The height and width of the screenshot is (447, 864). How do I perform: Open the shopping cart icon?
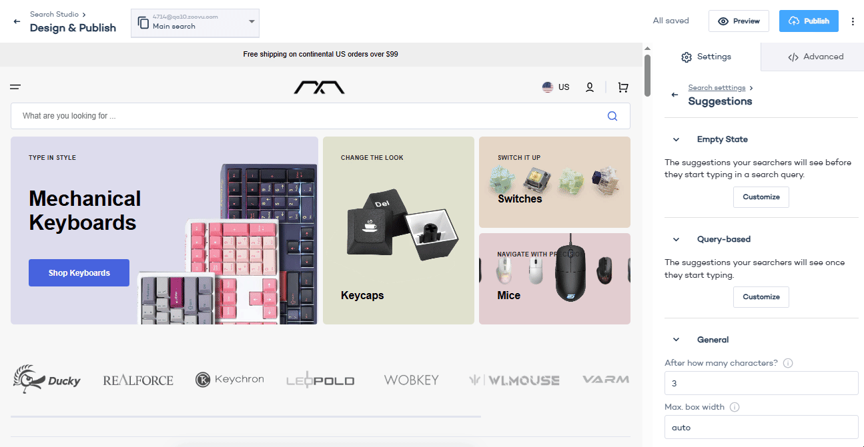point(622,87)
